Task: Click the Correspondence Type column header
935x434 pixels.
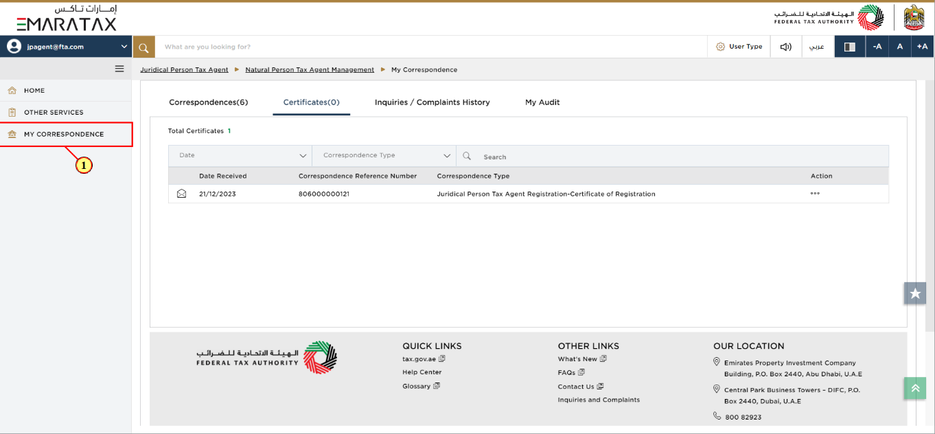Action: [x=474, y=176]
